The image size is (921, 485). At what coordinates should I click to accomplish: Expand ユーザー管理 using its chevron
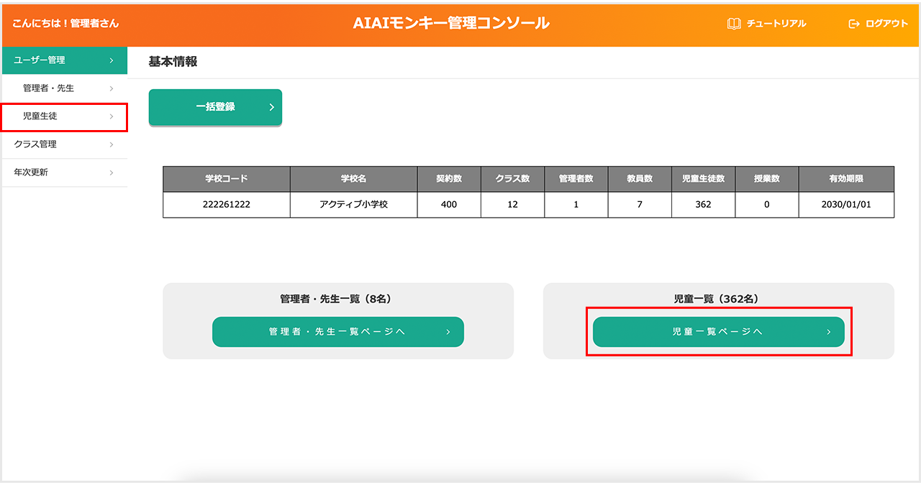point(112,60)
